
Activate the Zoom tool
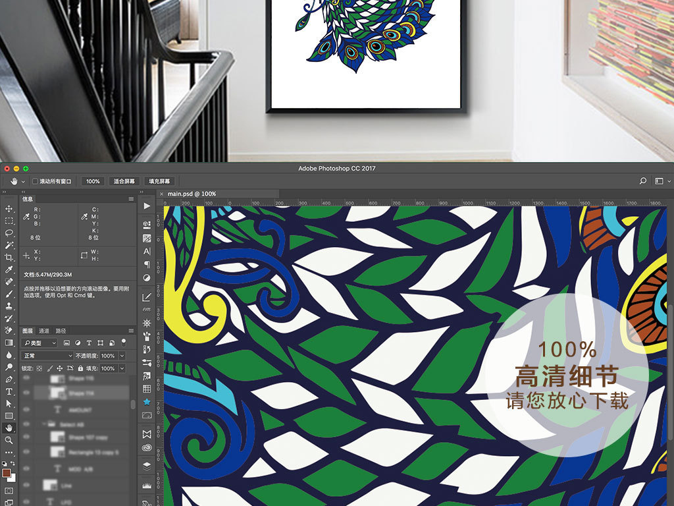click(9, 439)
